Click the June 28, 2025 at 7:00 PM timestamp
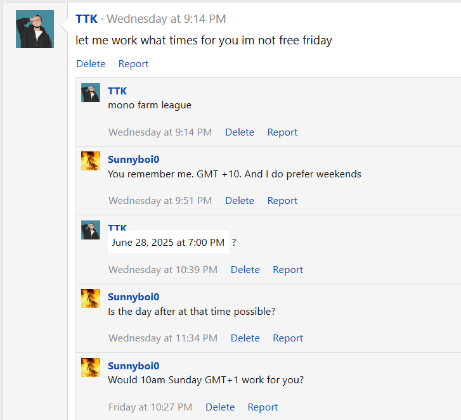The height and width of the screenshot is (420, 461). click(168, 242)
